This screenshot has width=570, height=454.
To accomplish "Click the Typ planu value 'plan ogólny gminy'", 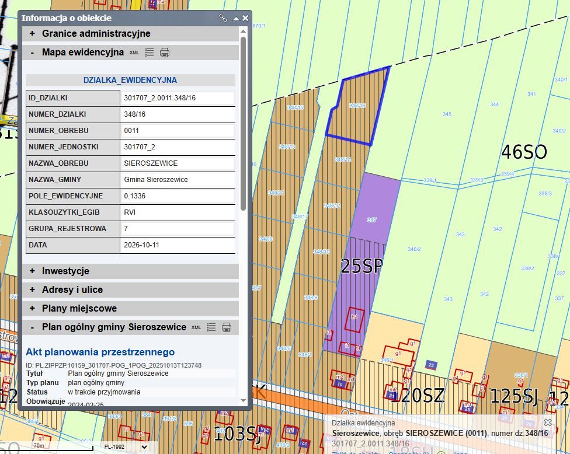I will tap(96, 383).
